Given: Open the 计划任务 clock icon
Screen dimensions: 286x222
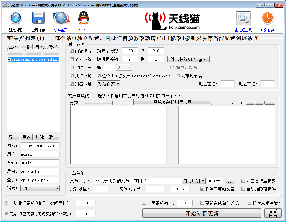Looking at the screenshot, I should [x=267, y=18].
